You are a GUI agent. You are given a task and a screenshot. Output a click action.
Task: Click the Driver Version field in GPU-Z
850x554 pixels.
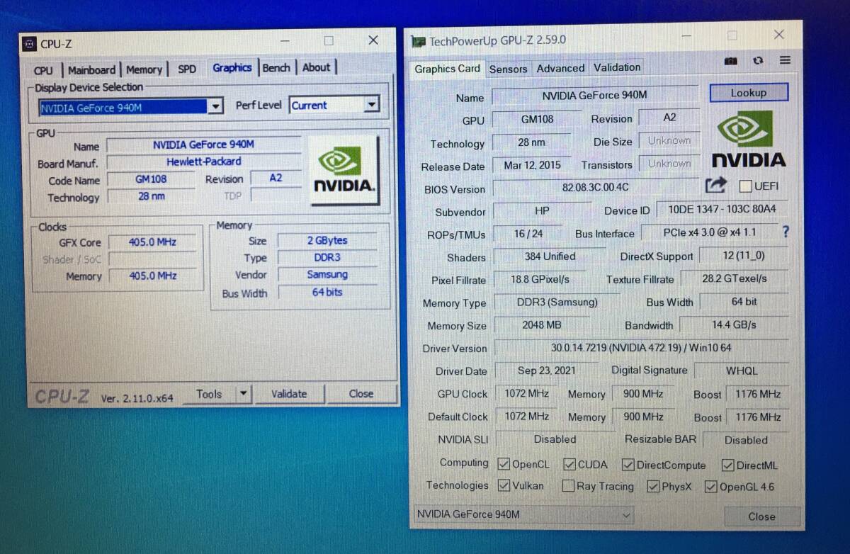tap(642, 348)
